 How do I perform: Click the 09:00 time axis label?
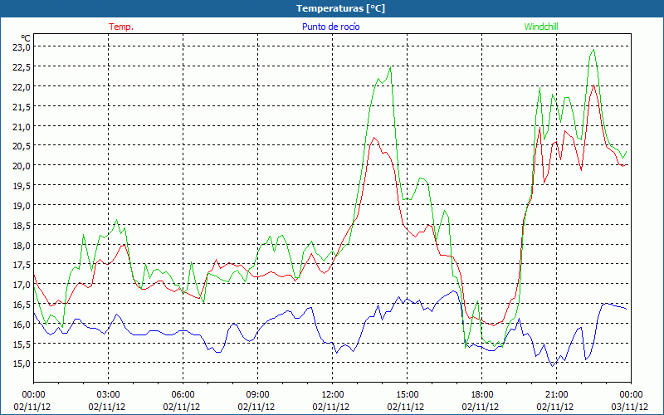pos(257,395)
